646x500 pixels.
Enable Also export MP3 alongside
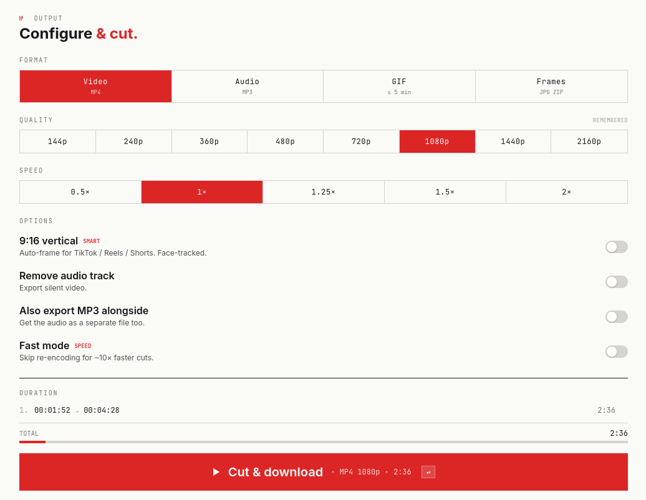click(616, 317)
